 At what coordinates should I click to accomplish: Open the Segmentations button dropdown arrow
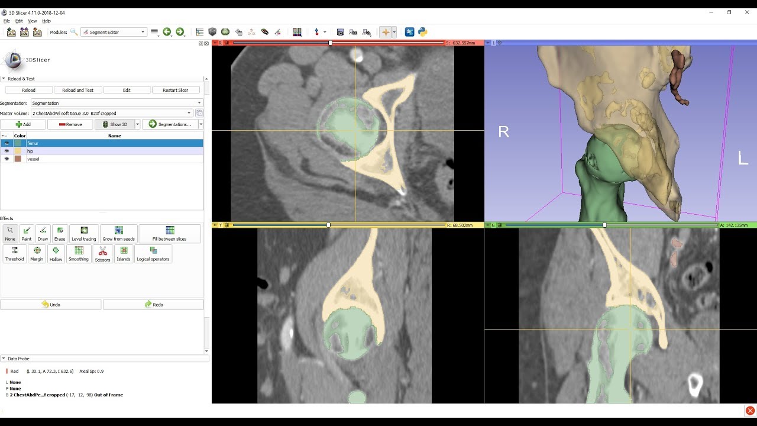[x=201, y=124]
